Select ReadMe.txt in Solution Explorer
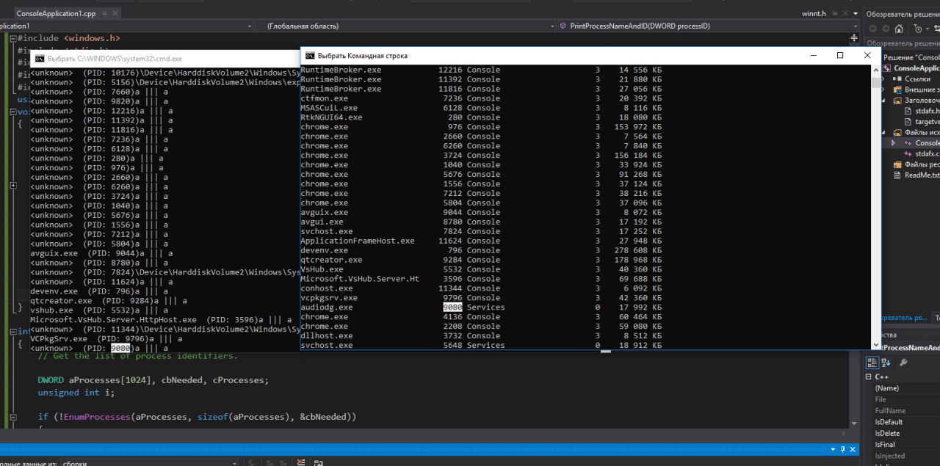The width and height of the screenshot is (940, 466). pos(921,175)
